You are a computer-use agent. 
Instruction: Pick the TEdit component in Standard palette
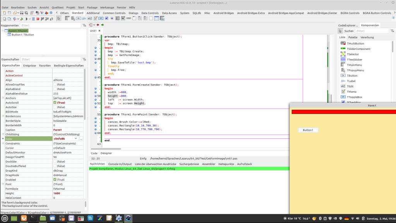click(x=90, y=19)
